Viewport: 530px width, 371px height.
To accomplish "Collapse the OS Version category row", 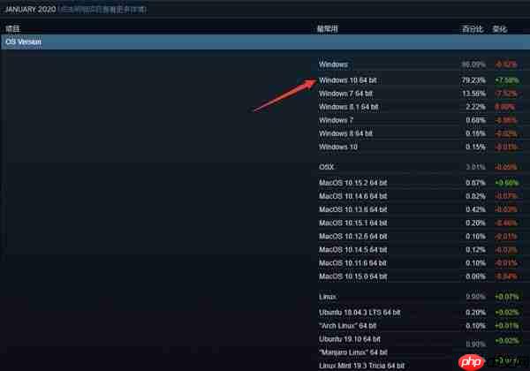I will (265, 42).
